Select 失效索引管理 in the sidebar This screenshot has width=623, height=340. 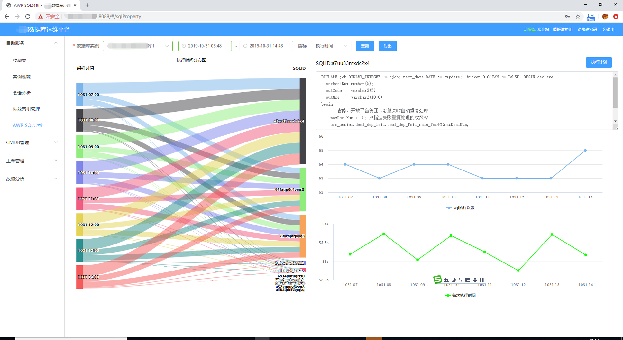26,109
